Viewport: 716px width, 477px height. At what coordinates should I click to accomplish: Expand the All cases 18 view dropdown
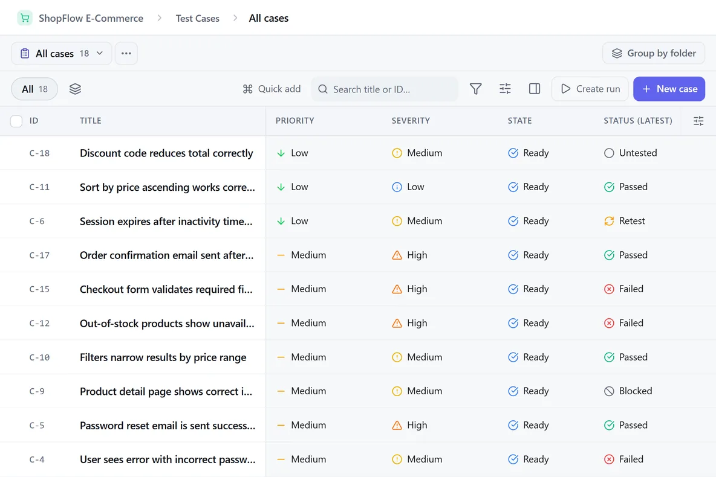pyautogui.click(x=62, y=53)
